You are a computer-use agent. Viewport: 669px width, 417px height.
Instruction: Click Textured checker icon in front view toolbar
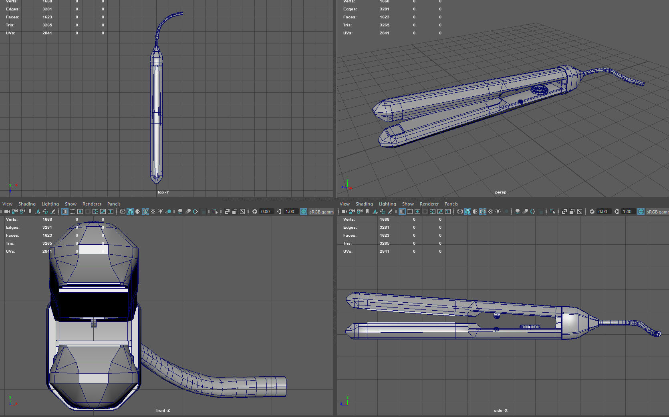click(153, 211)
